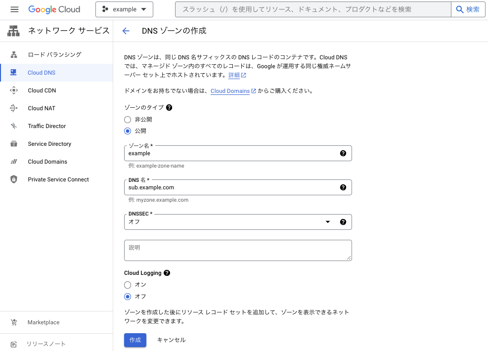This screenshot has width=488, height=351.
Task: Click the Google Cloud logo
Action: [54, 9]
